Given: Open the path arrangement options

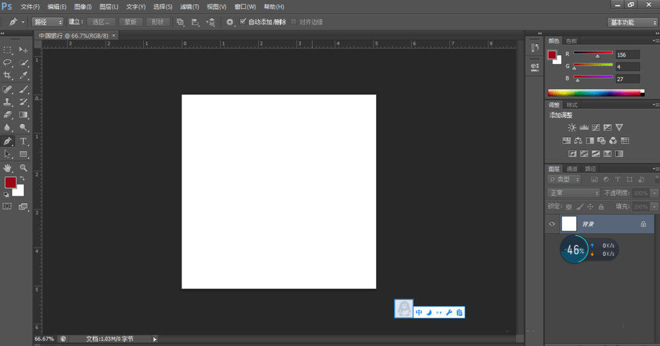Looking at the screenshot, I should tap(211, 22).
